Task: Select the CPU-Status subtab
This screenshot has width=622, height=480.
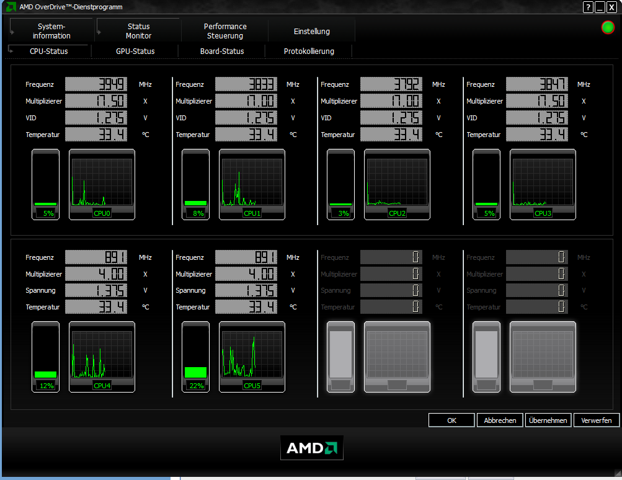Action: [x=49, y=51]
